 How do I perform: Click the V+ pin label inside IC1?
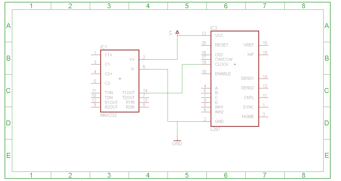pyautogui.click(x=132, y=59)
